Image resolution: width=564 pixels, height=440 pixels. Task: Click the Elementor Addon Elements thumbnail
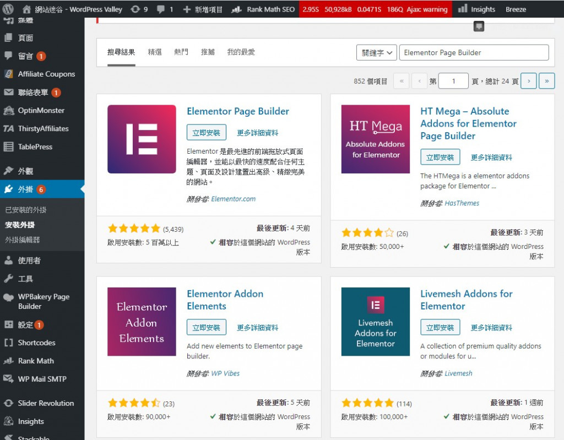142,322
